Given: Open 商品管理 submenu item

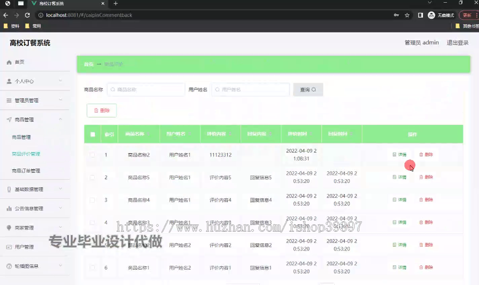Looking at the screenshot, I should [x=21, y=137].
